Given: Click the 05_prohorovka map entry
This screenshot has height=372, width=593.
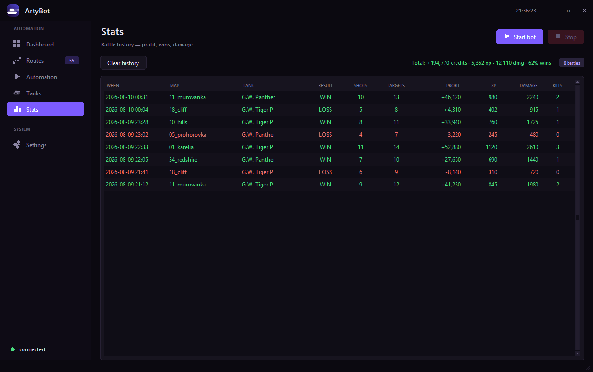Looking at the screenshot, I should click(x=188, y=135).
